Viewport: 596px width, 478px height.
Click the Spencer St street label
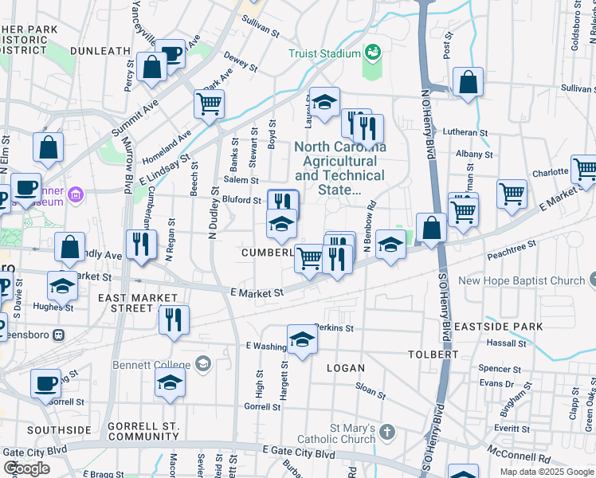point(500,369)
